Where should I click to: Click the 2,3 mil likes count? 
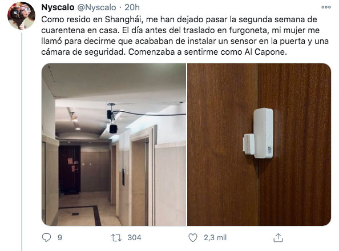click(x=215, y=238)
